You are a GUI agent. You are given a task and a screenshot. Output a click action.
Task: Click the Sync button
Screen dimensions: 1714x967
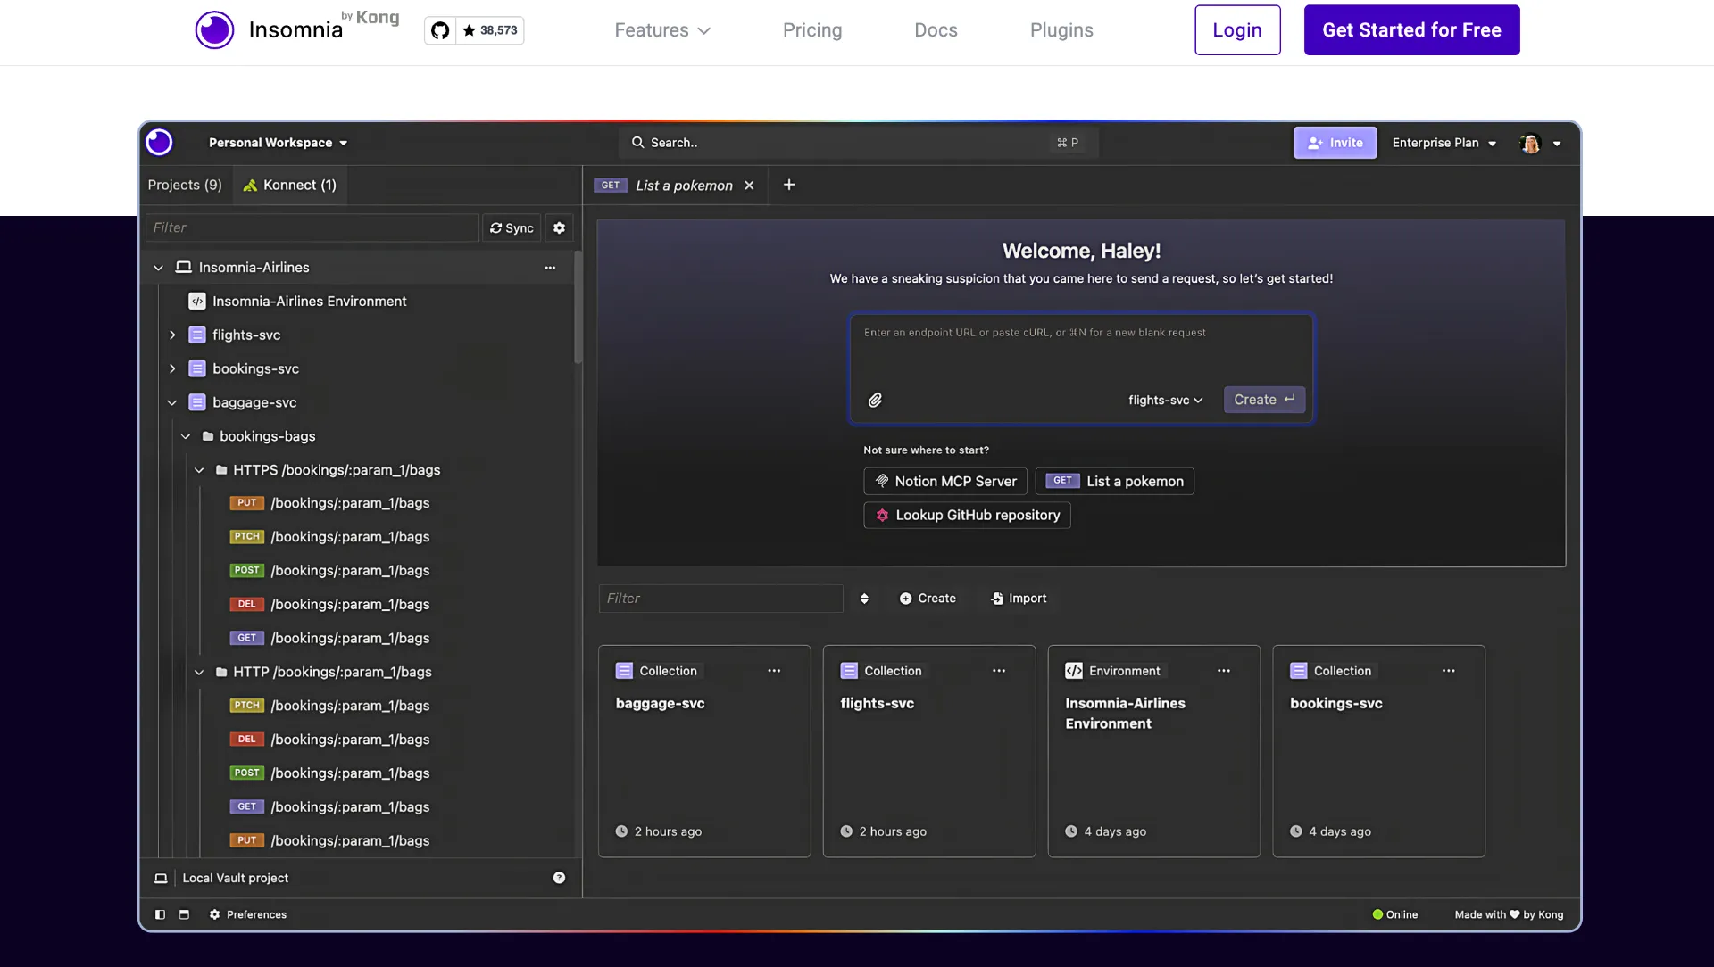tap(512, 227)
